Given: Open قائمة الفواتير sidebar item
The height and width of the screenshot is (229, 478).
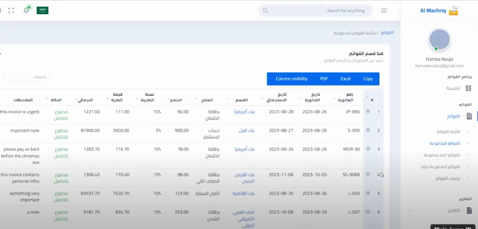Looking at the screenshot, I should pos(449,132).
